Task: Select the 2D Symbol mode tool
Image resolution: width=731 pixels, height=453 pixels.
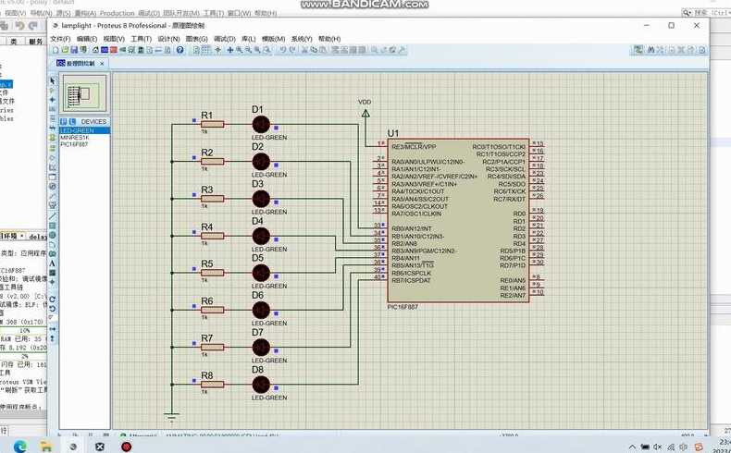Action: click(52, 273)
